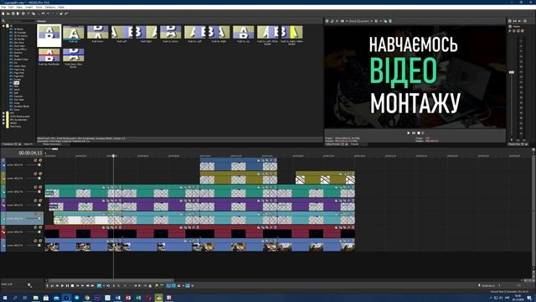Switch to the Transitions tab
Viewport: 536px width, 302px height.
tap(8, 144)
